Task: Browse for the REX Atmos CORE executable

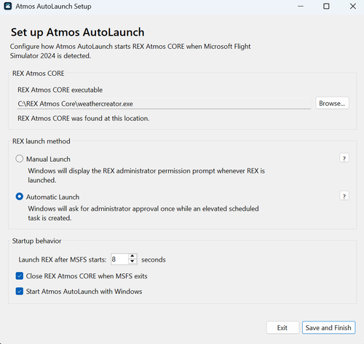Action: click(332, 103)
